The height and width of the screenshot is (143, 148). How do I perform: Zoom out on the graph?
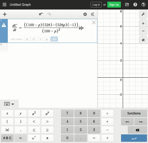[x=143, y=31]
